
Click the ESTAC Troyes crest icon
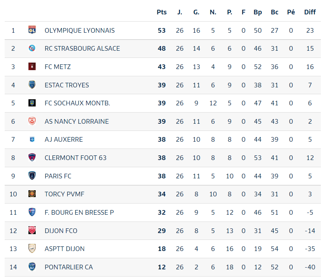(x=32, y=85)
